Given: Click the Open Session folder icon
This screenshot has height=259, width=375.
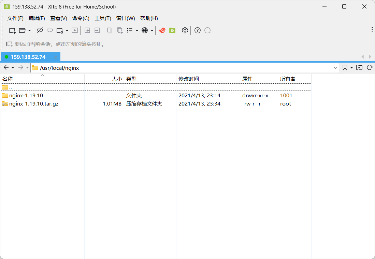Looking at the screenshot, I should [x=22, y=31].
